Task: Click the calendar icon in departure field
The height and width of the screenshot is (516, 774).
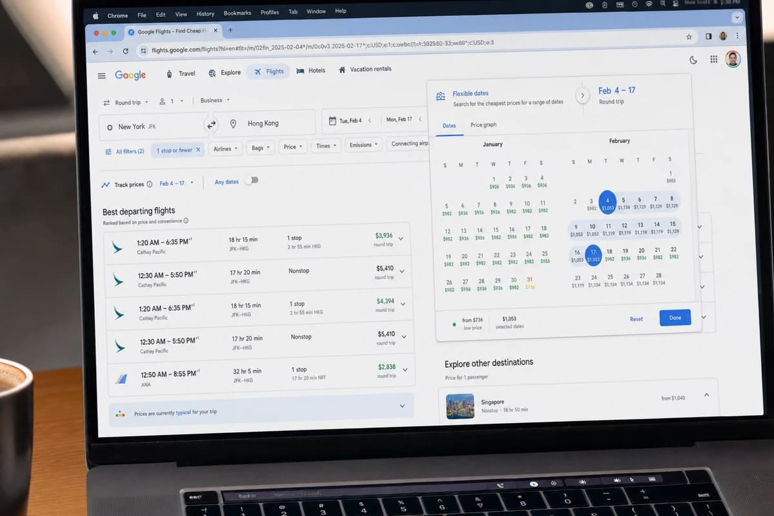Action: pyautogui.click(x=332, y=121)
